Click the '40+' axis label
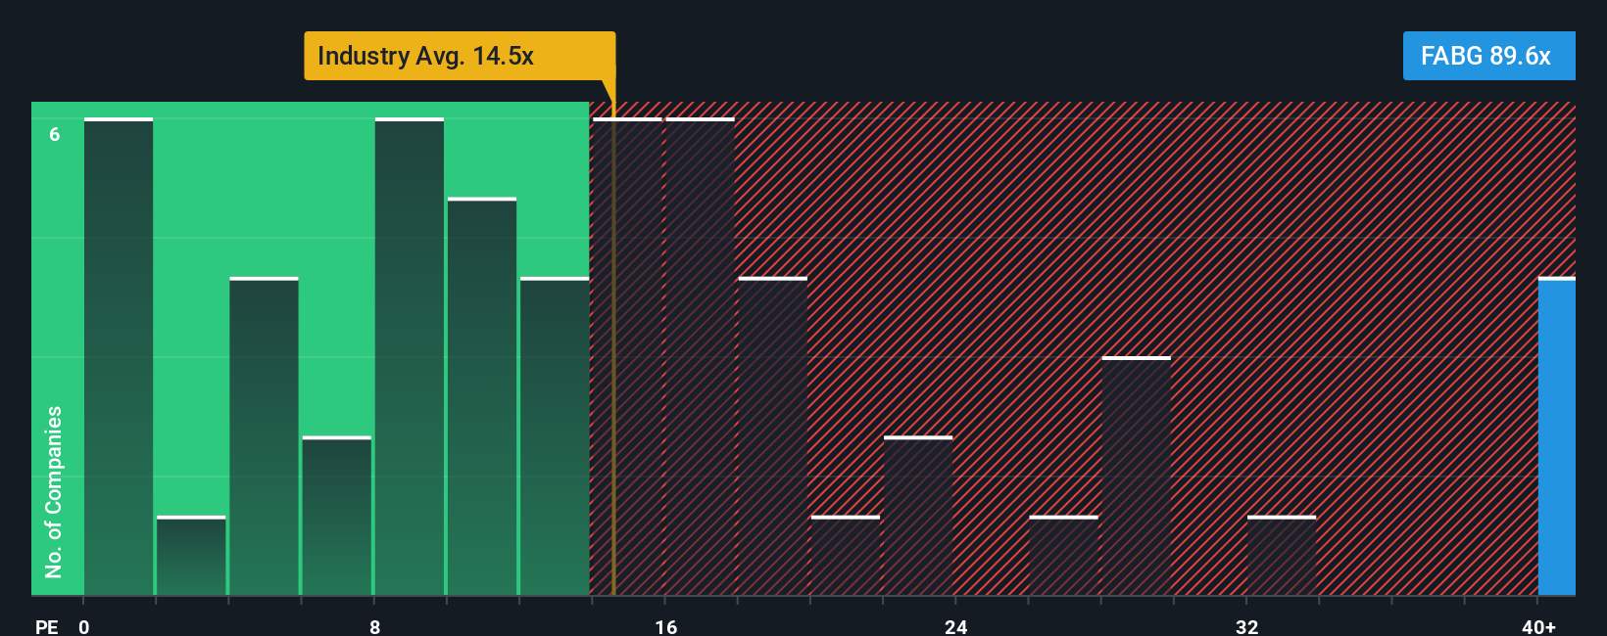The height and width of the screenshot is (636, 1607). click(1538, 626)
